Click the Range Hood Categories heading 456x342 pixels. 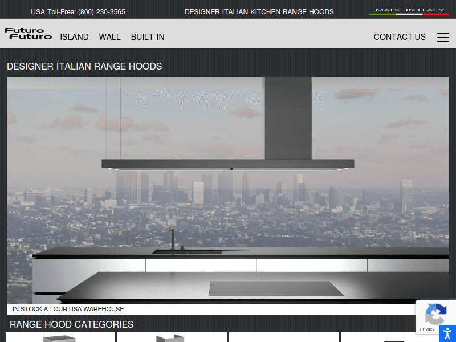pyautogui.click(x=72, y=324)
